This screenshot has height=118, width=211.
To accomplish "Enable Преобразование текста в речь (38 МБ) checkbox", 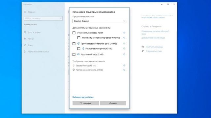I will click(x=74, y=44).
